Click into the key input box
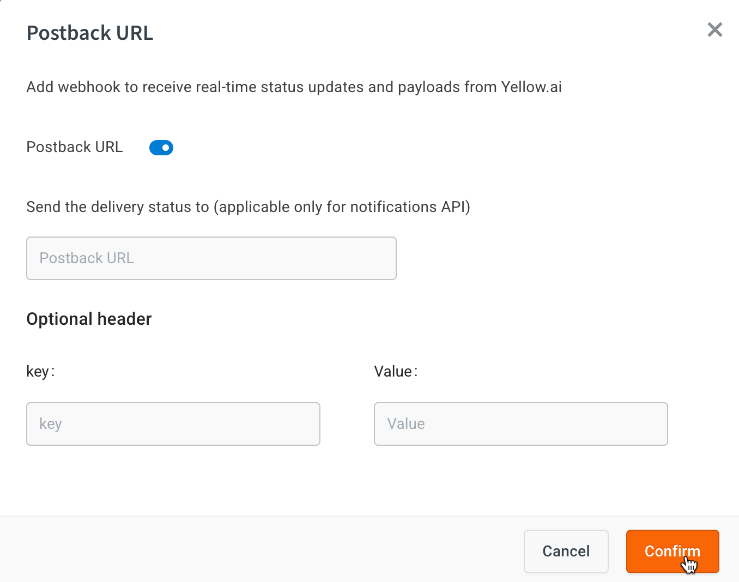Screen dimensions: 739x582 tap(173, 424)
